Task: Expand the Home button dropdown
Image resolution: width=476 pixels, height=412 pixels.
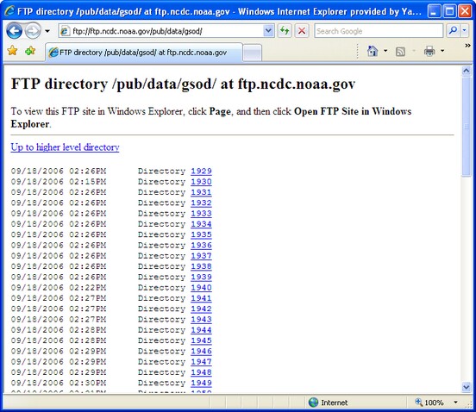Action: pyautogui.click(x=385, y=51)
